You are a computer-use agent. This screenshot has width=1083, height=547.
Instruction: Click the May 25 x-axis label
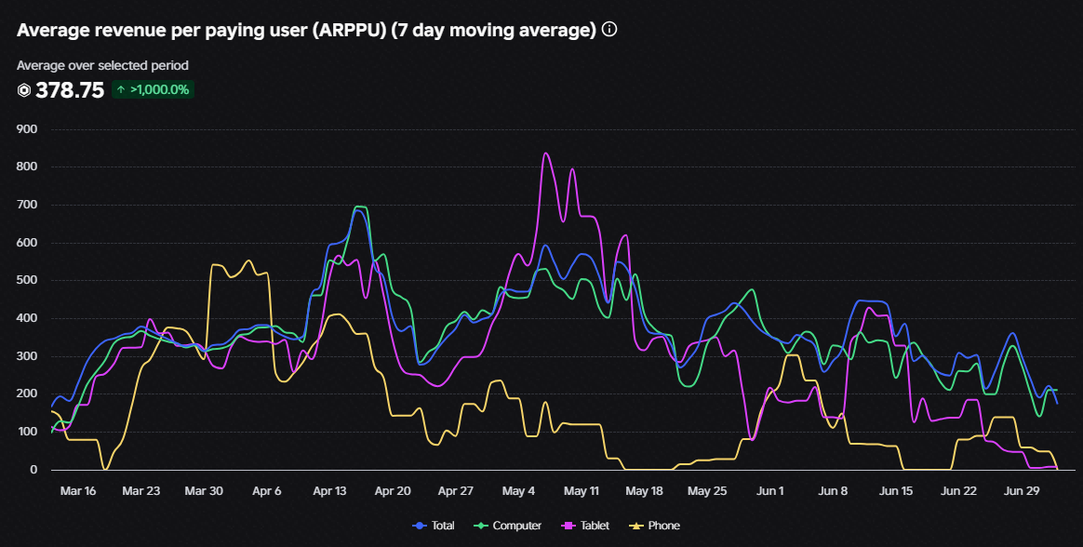click(x=706, y=491)
